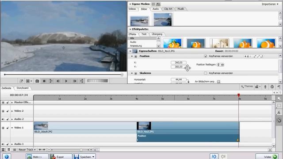Enable Keyframes verwenden for Skalieren
The image size is (283, 159).
205,73
